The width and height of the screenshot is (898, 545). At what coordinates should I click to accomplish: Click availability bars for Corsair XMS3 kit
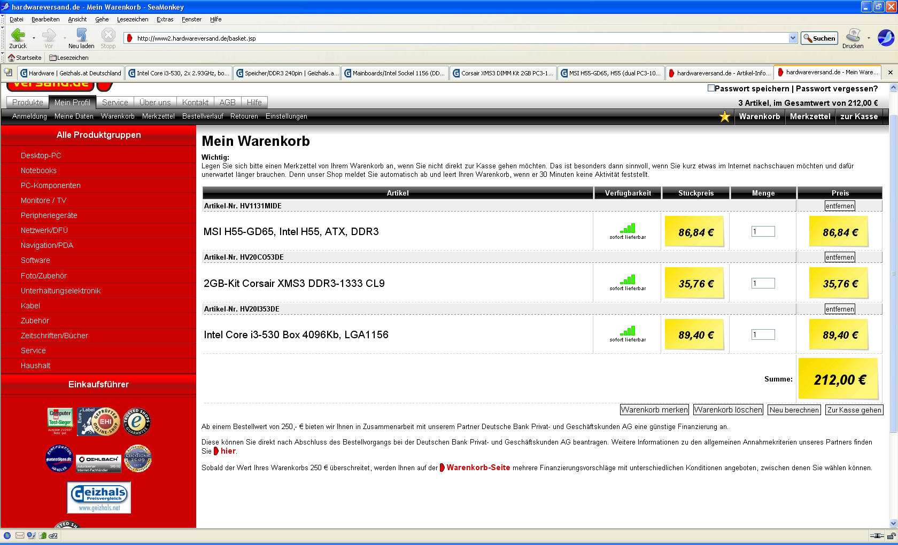628,279
